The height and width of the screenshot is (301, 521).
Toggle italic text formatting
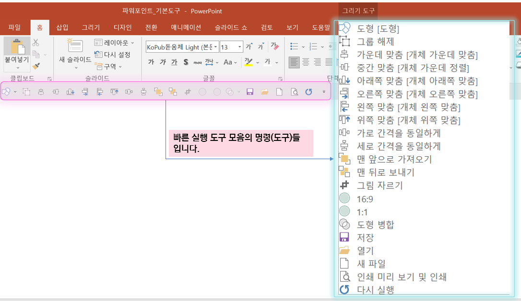[164, 63]
